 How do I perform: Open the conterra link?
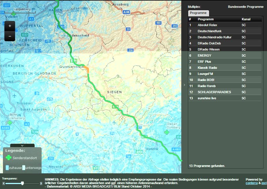point(251,183)
